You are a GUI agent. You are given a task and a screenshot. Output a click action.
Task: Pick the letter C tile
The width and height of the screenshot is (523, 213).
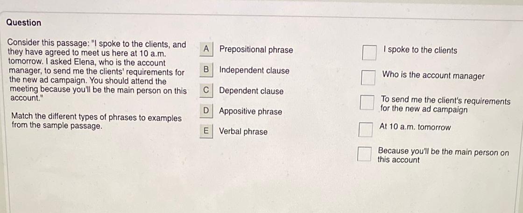(x=206, y=90)
